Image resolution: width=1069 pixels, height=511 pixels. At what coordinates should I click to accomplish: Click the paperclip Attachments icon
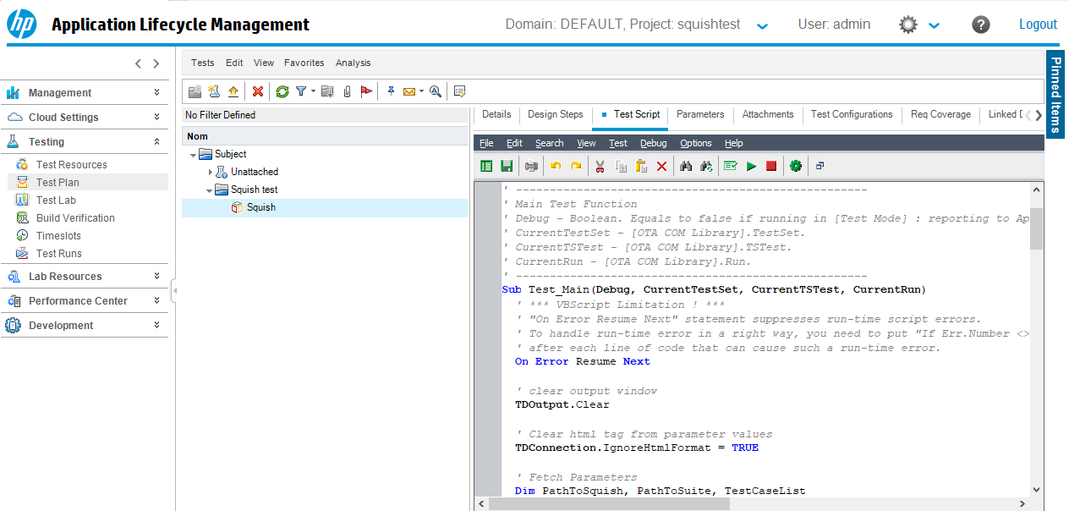tap(347, 91)
